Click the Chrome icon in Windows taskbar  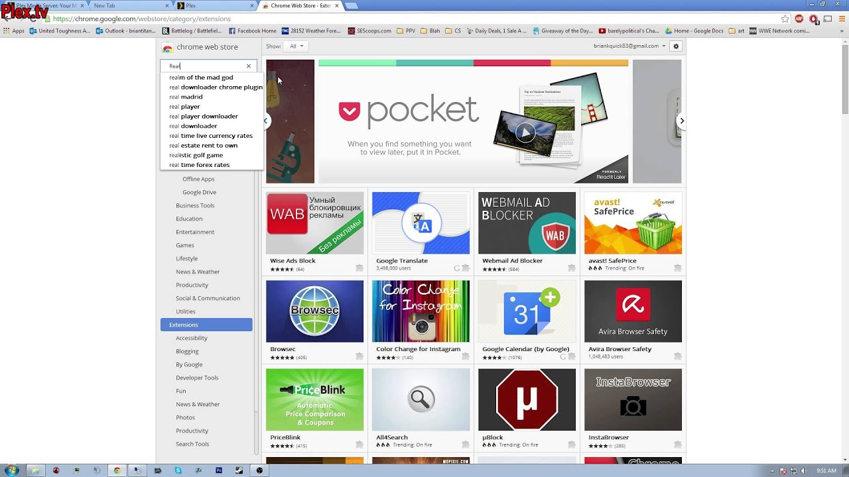117,470
